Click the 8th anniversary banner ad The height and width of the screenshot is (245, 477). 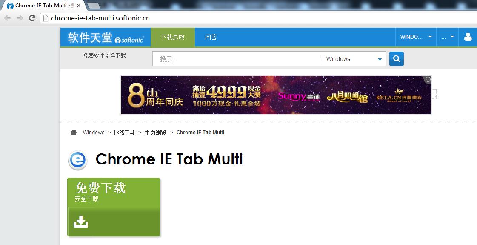coord(276,95)
